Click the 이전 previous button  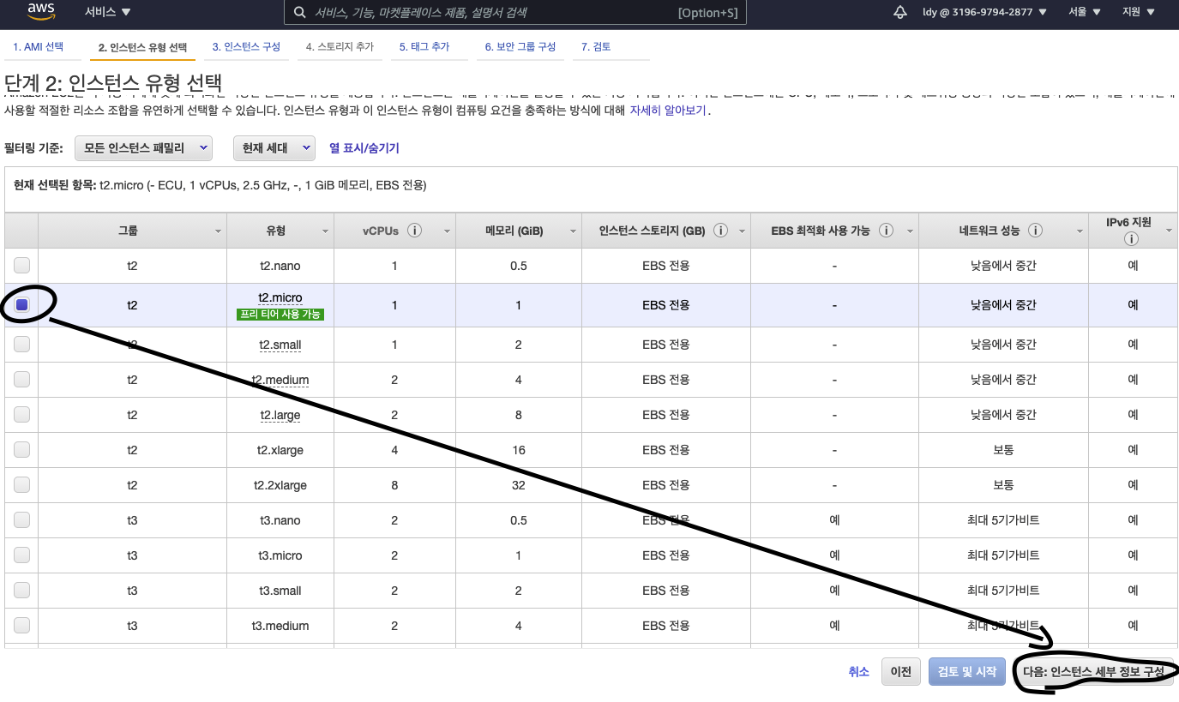901,672
